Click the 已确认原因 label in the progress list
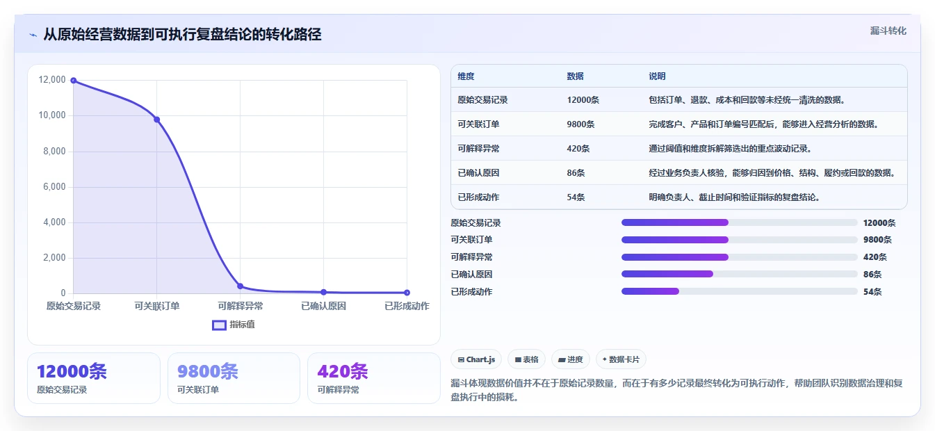935x431 pixels. point(471,274)
